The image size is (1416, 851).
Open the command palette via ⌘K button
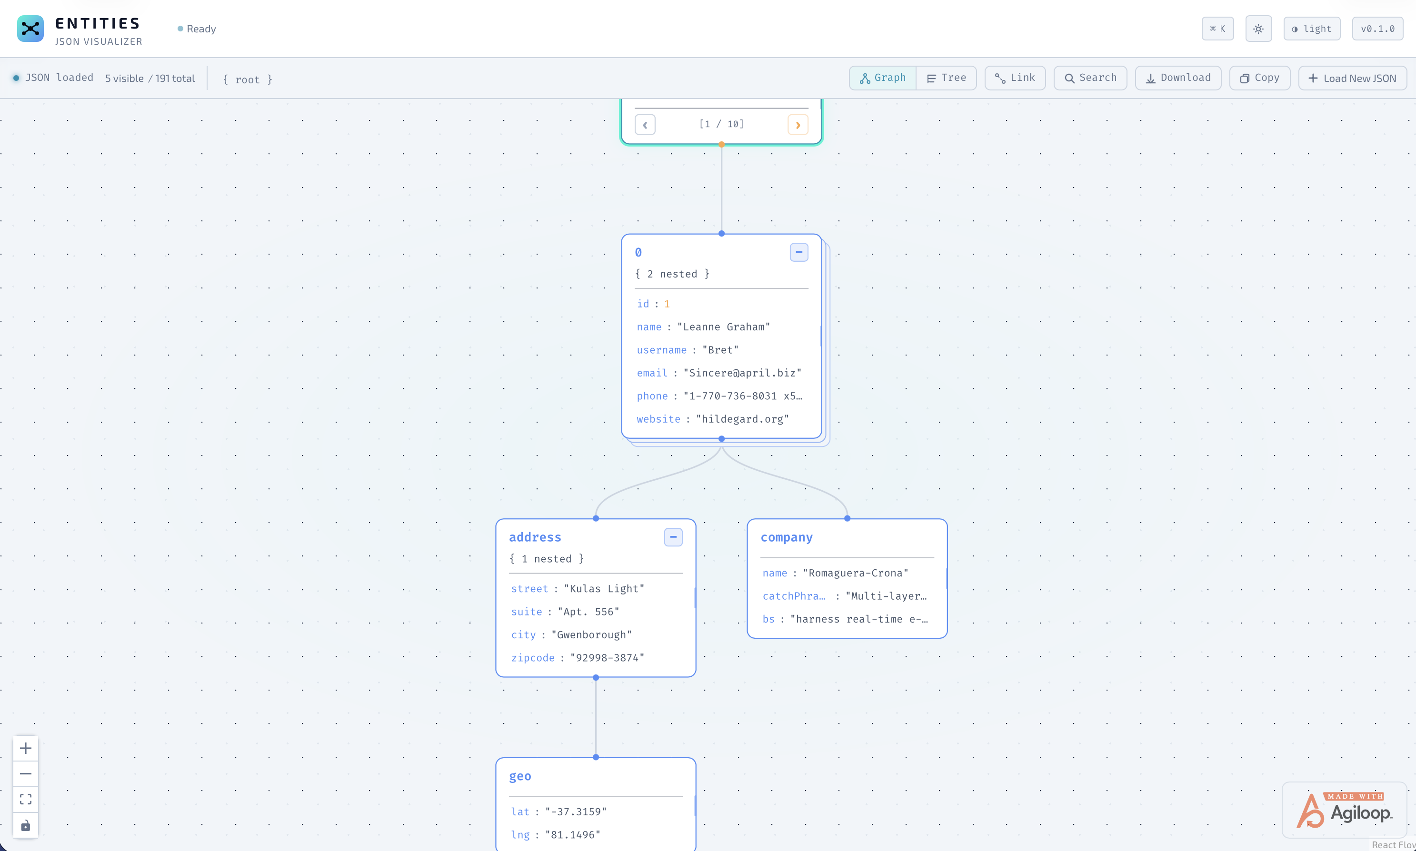coord(1217,28)
